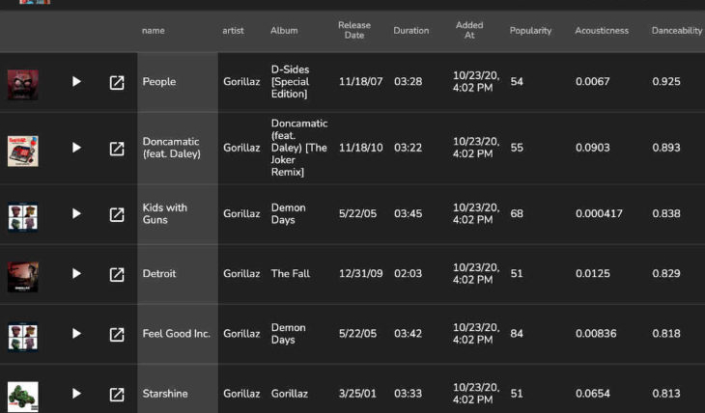Click the Starshine album cover thumbnail

(23, 397)
